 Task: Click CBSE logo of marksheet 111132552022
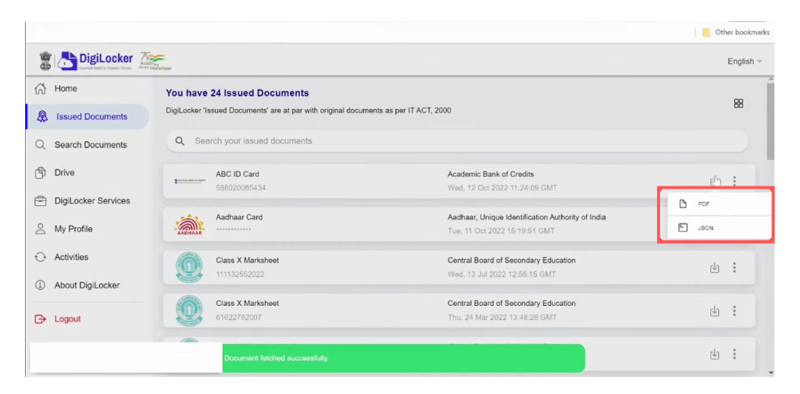pyautogui.click(x=189, y=268)
